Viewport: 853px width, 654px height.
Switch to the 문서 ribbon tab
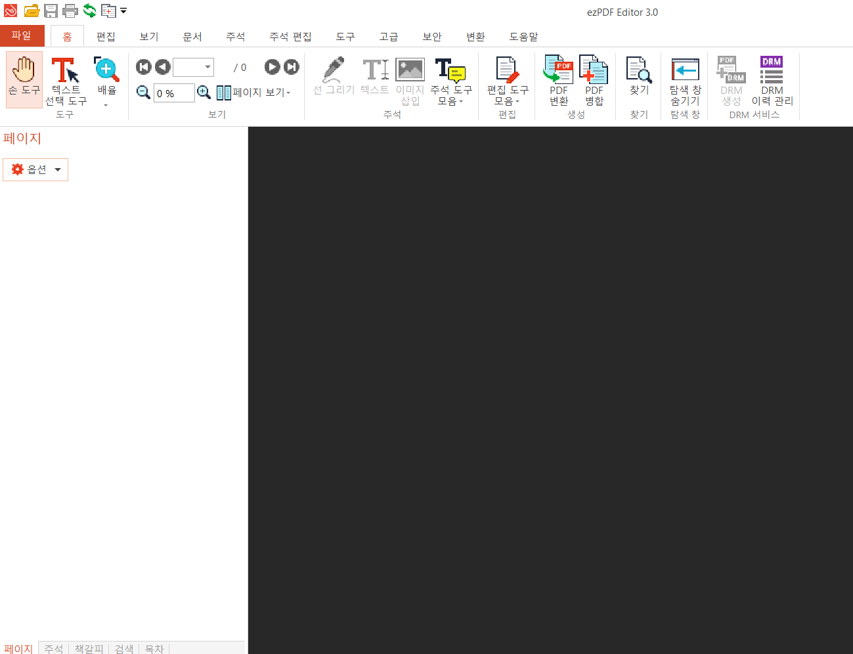(x=192, y=37)
